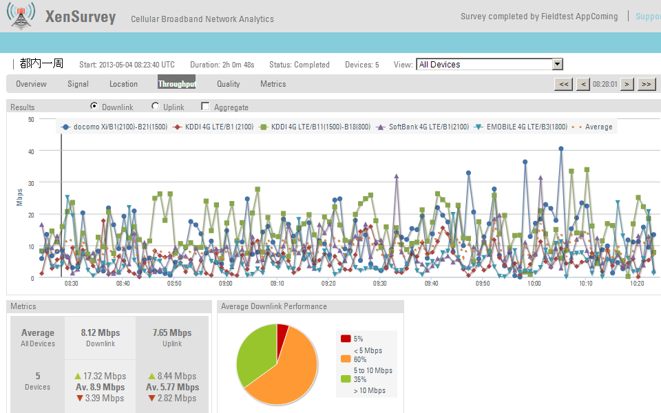
Task: Select the Downlink radio button
Action: [94, 106]
